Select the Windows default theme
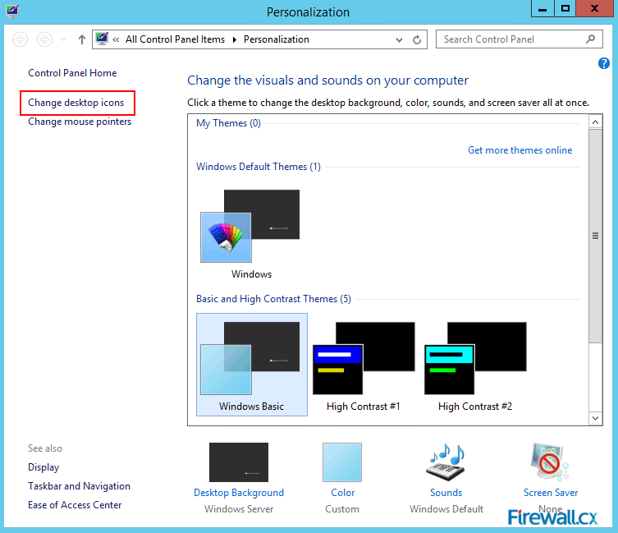 coord(251,234)
